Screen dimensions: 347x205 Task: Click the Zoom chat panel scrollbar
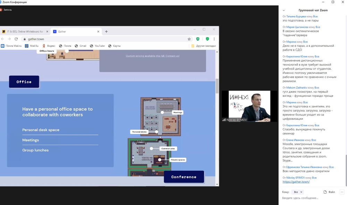pos(346,171)
